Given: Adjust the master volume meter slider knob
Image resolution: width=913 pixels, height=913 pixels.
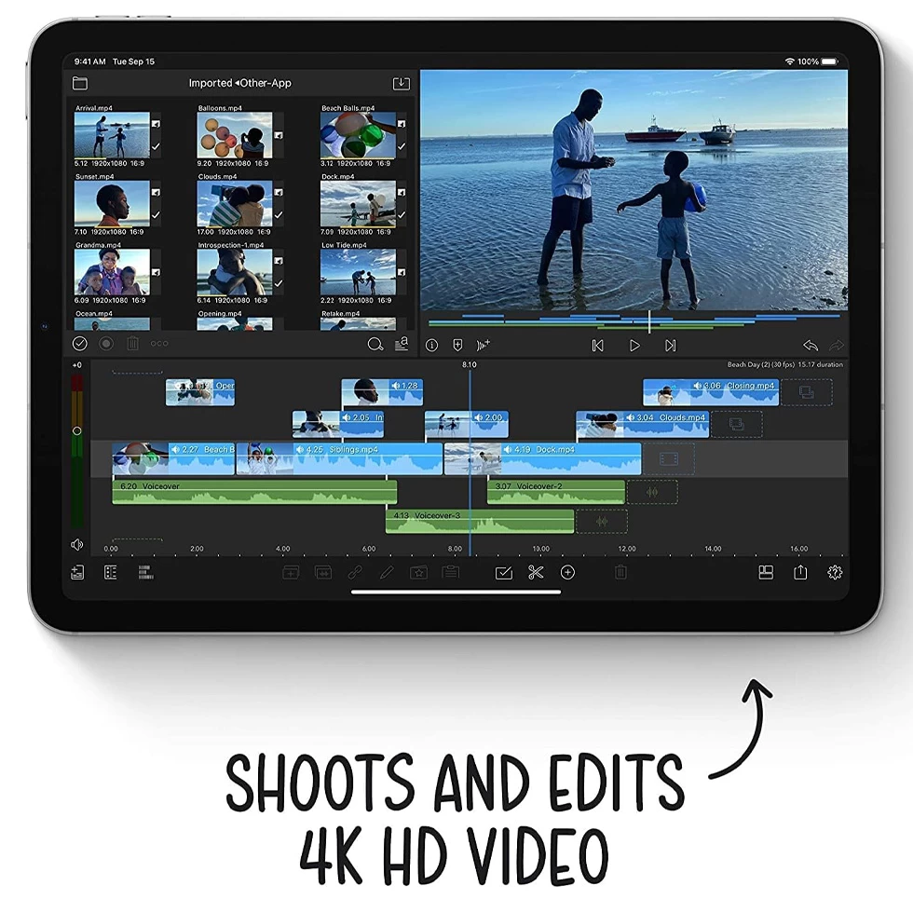Looking at the screenshot, I should click(x=76, y=430).
